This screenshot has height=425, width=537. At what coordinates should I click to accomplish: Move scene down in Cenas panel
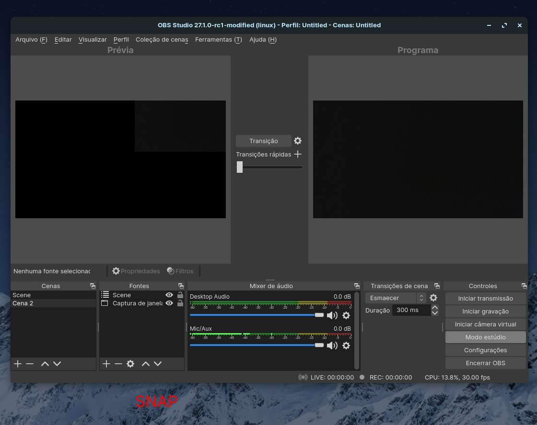pyautogui.click(x=57, y=364)
